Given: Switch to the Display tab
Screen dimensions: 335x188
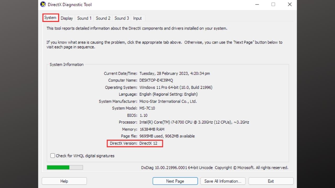Looking at the screenshot, I should pos(67,18).
